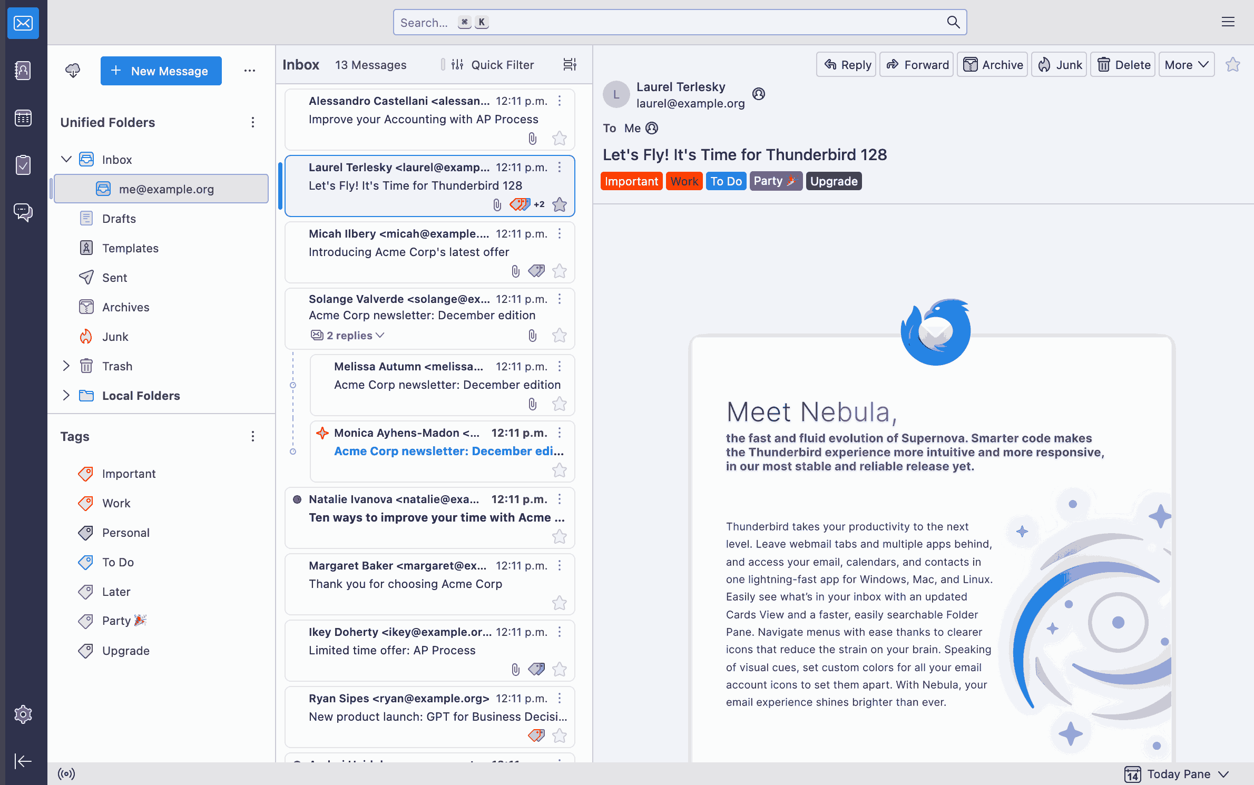The height and width of the screenshot is (785, 1254).
Task: Open Micah Ilbery message options menu
Action: pyautogui.click(x=560, y=233)
